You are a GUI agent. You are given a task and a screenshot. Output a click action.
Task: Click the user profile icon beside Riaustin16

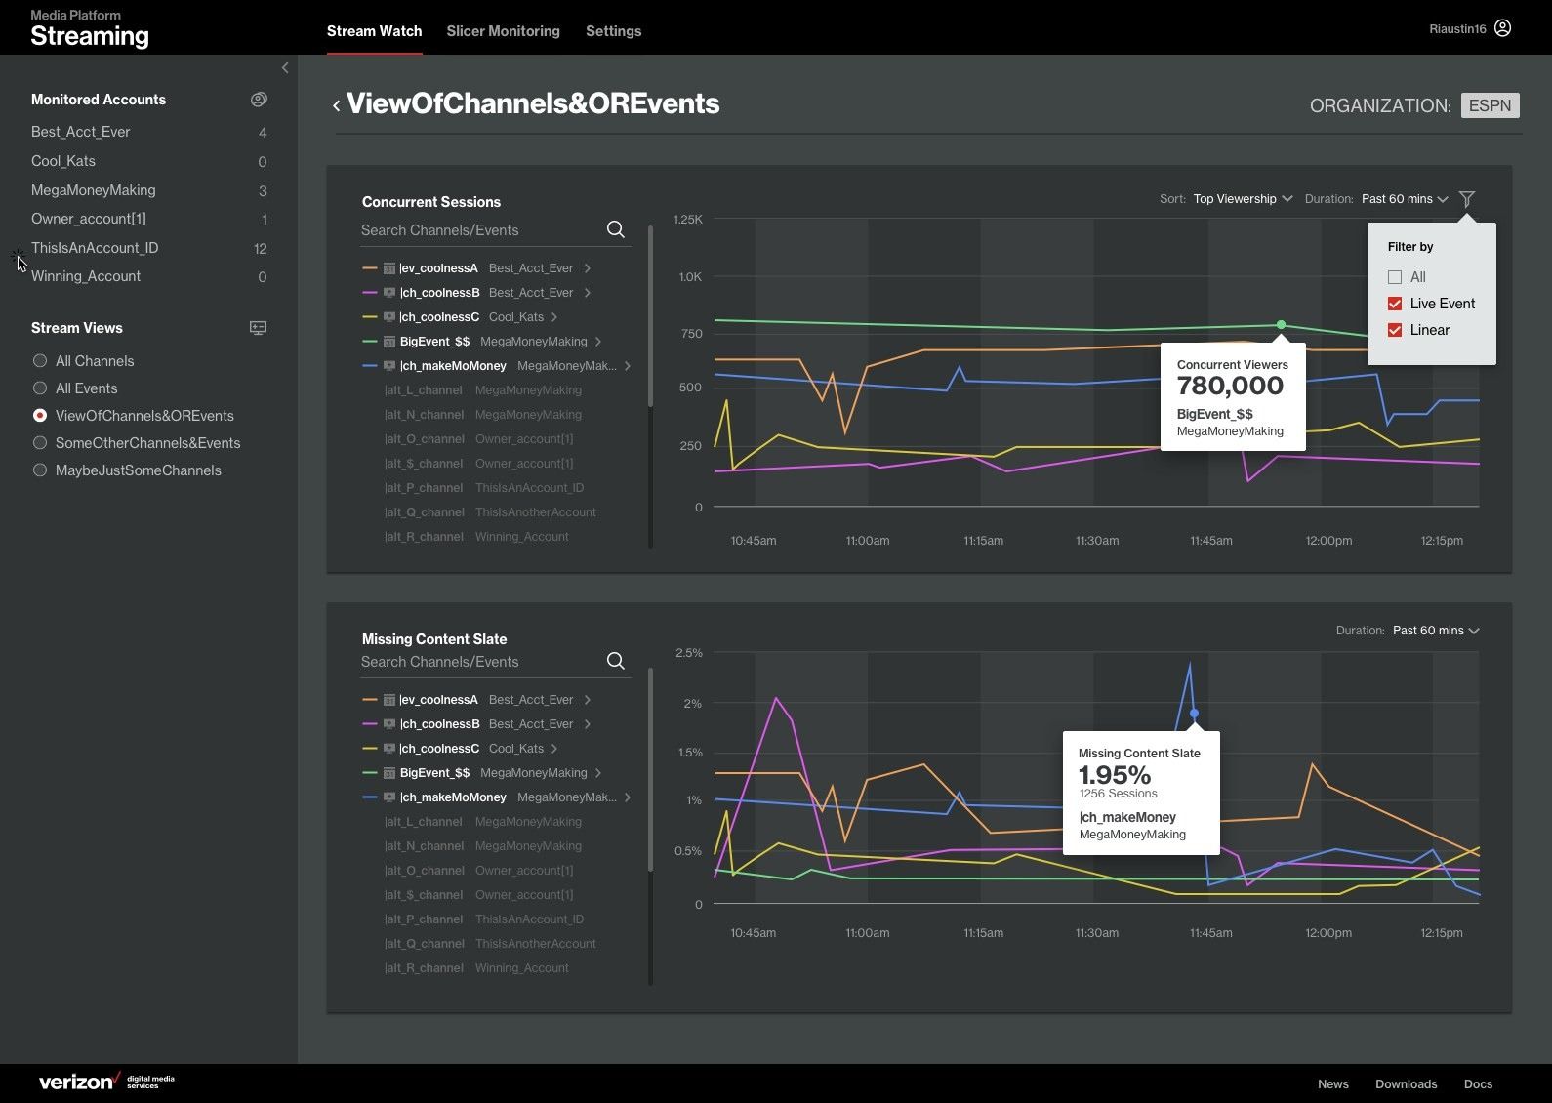tap(1502, 28)
